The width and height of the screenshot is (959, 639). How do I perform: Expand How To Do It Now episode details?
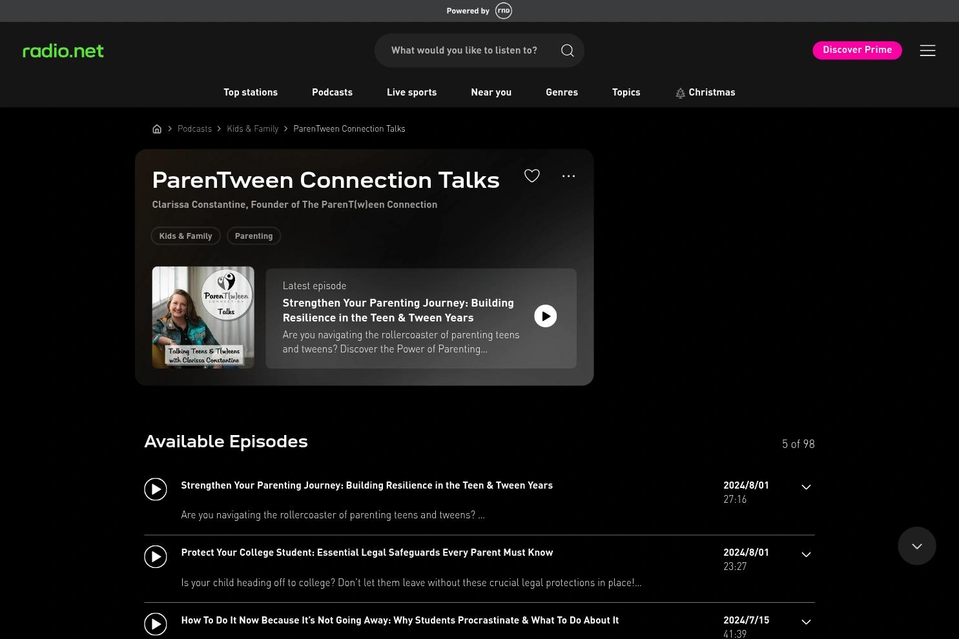tap(806, 622)
